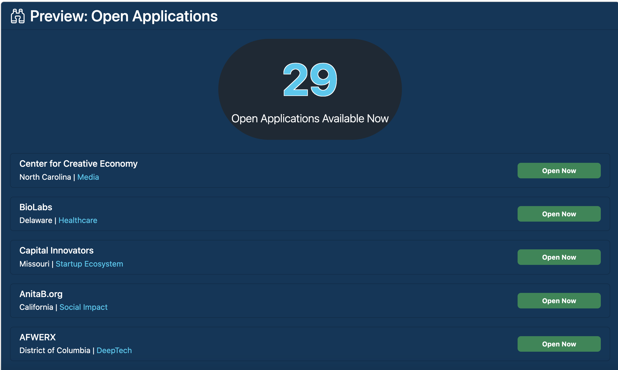Click Open Now for AFWERX
This screenshot has width=618, height=370.
click(x=559, y=344)
